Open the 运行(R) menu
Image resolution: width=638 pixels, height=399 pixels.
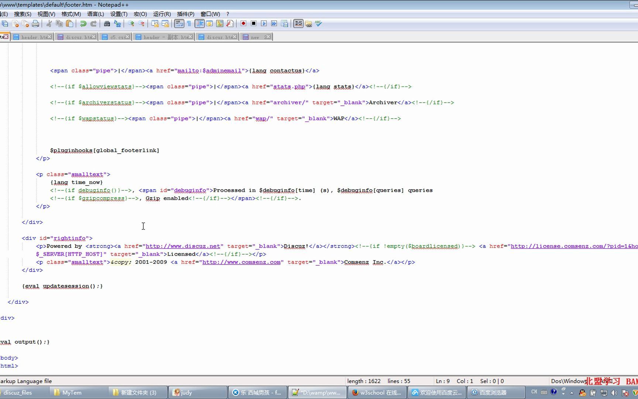(x=162, y=14)
